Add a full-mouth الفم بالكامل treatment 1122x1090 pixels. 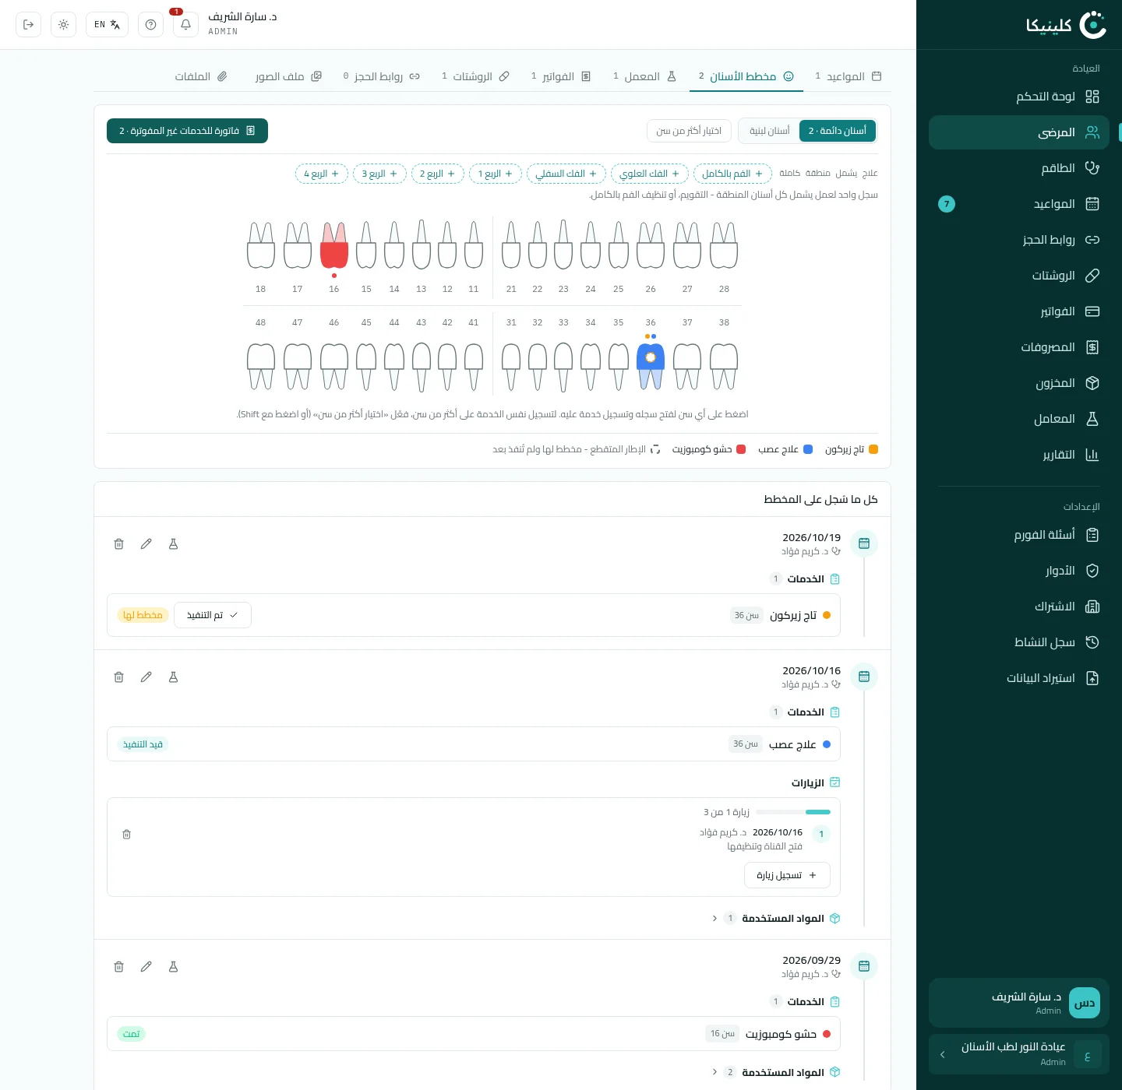732,174
